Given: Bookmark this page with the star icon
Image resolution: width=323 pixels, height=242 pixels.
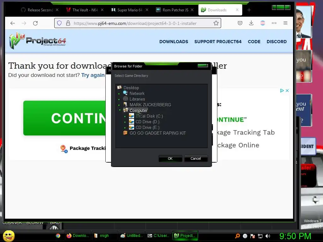Looking at the screenshot, I should (216, 23).
